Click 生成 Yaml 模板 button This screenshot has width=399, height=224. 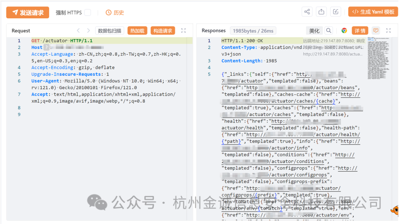[x=373, y=12]
